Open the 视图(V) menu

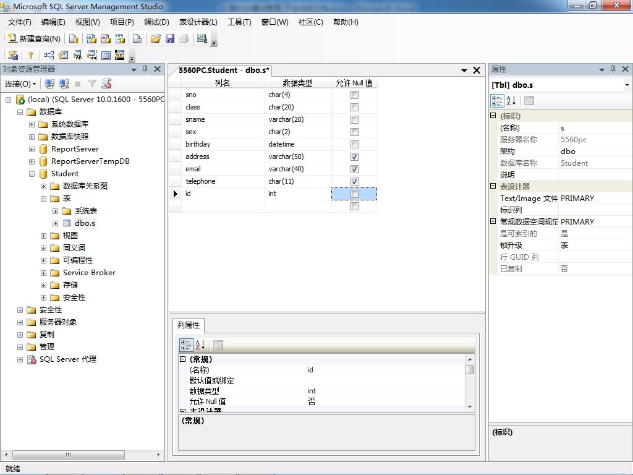click(x=87, y=22)
